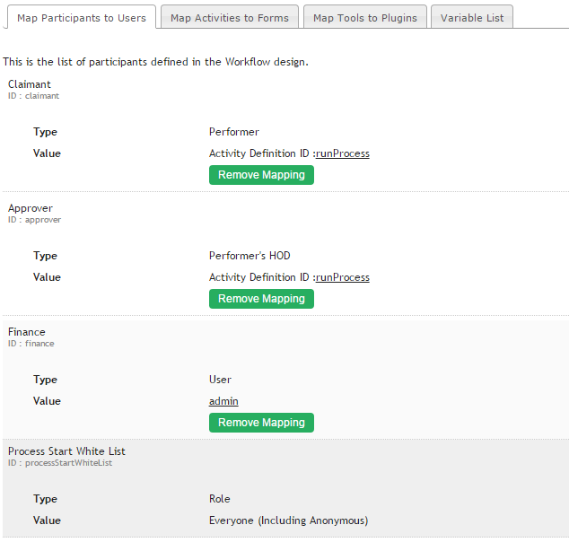Click the admin user link under Finance
The width and height of the screenshot is (569, 551).
(x=223, y=401)
